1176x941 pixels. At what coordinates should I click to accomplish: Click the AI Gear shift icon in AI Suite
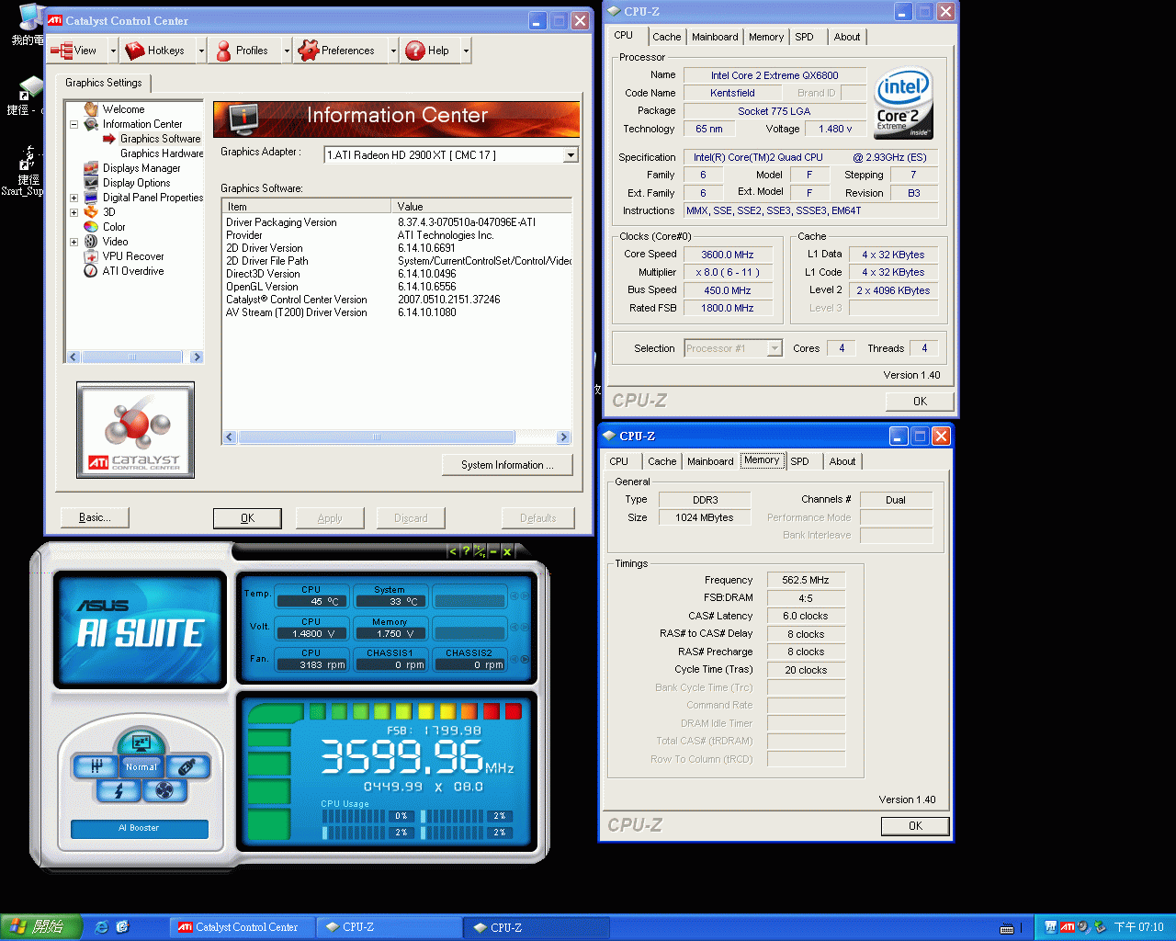[x=95, y=766]
